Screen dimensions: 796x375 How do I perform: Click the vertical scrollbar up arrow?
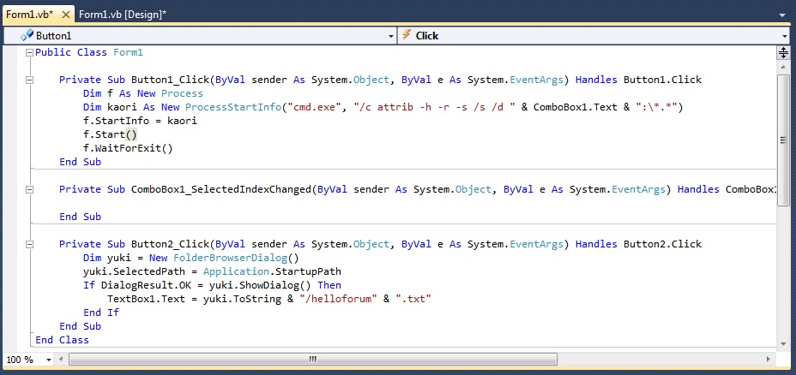pyautogui.click(x=783, y=66)
